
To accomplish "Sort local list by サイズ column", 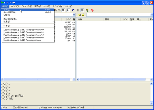I will coord(66,19).
